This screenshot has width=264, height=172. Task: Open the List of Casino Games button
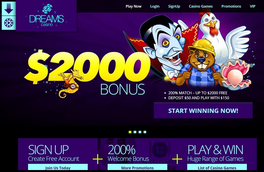tap(217, 167)
